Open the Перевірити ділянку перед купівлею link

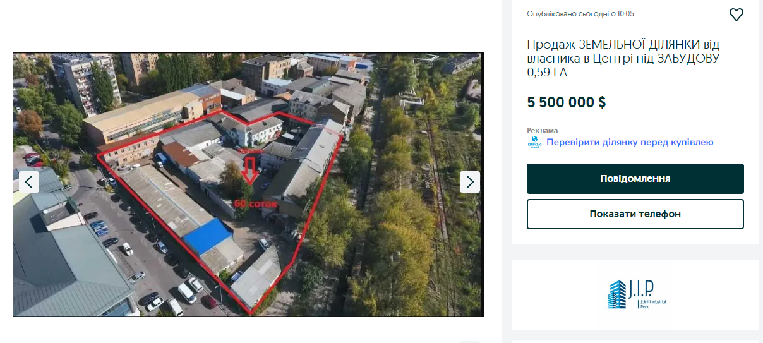pos(630,142)
